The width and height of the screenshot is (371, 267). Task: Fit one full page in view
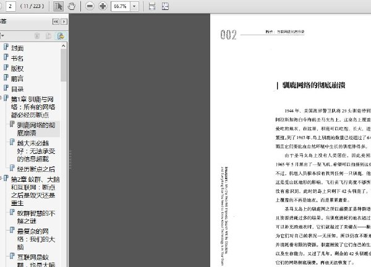(165, 6)
